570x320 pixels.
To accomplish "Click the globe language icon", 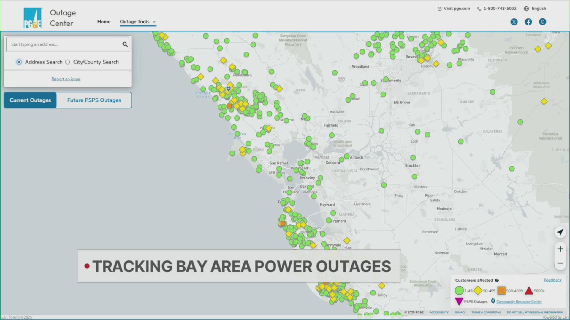I will 526,9.
